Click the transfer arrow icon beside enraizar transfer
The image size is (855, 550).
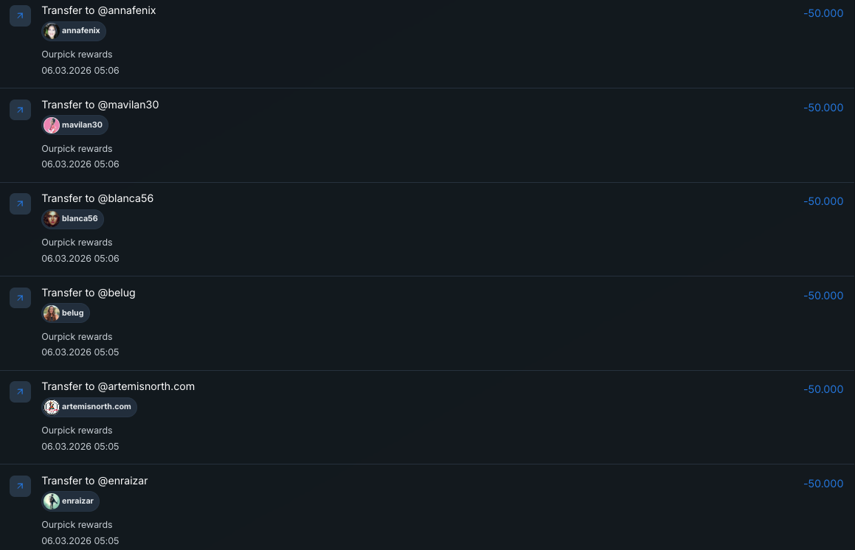tap(20, 486)
